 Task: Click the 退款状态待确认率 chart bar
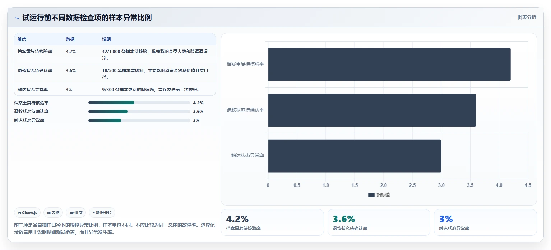pos(372,110)
